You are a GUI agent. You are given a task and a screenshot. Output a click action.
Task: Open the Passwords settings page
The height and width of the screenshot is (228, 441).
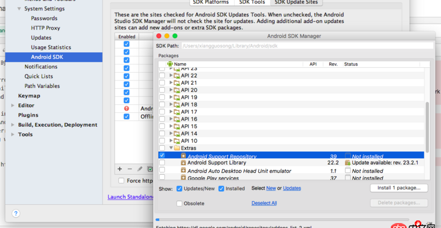tap(44, 18)
